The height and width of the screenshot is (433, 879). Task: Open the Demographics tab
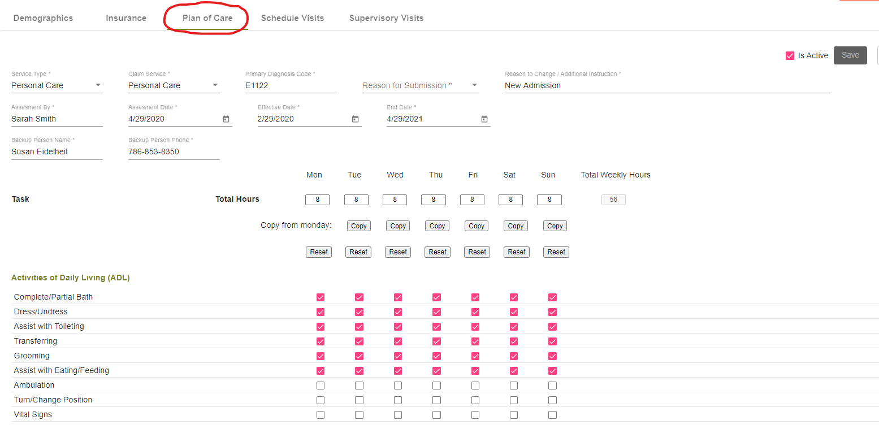coord(43,18)
